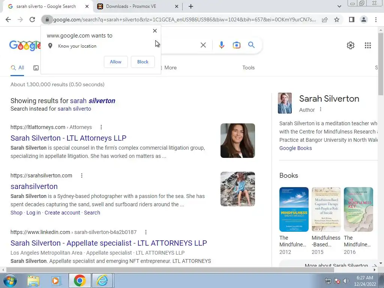This screenshot has height=288, width=384.
Task: Go back to the previous page
Action: pos(8,19)
